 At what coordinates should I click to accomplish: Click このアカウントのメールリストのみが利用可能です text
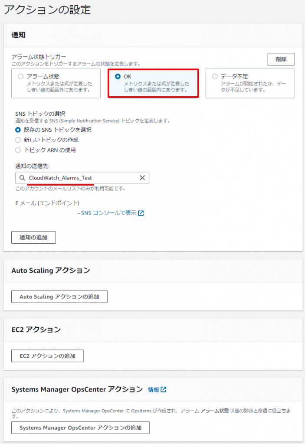coord(70,189)
